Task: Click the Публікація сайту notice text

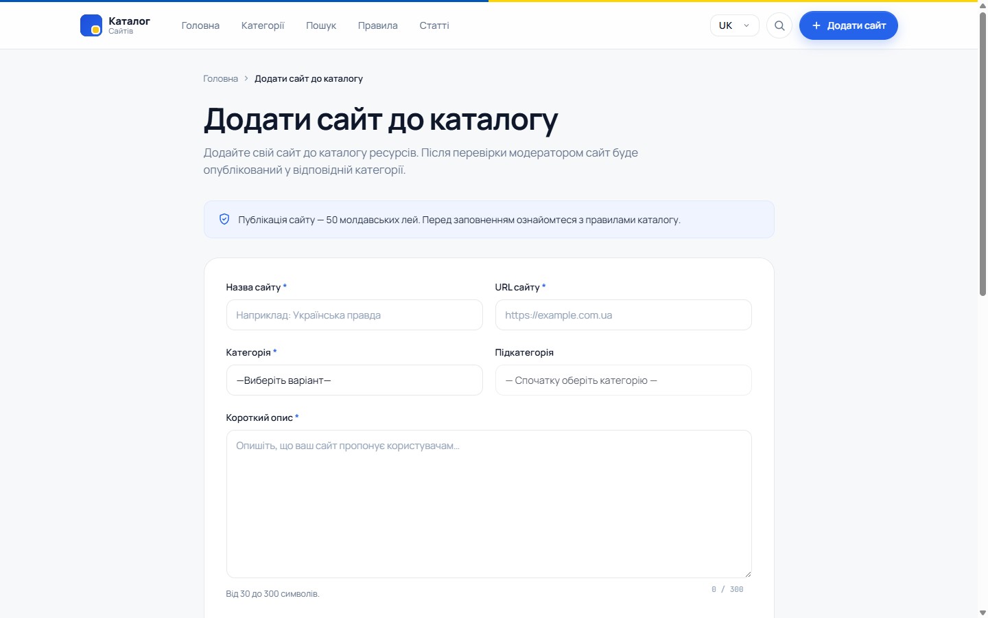Action: 459,220
